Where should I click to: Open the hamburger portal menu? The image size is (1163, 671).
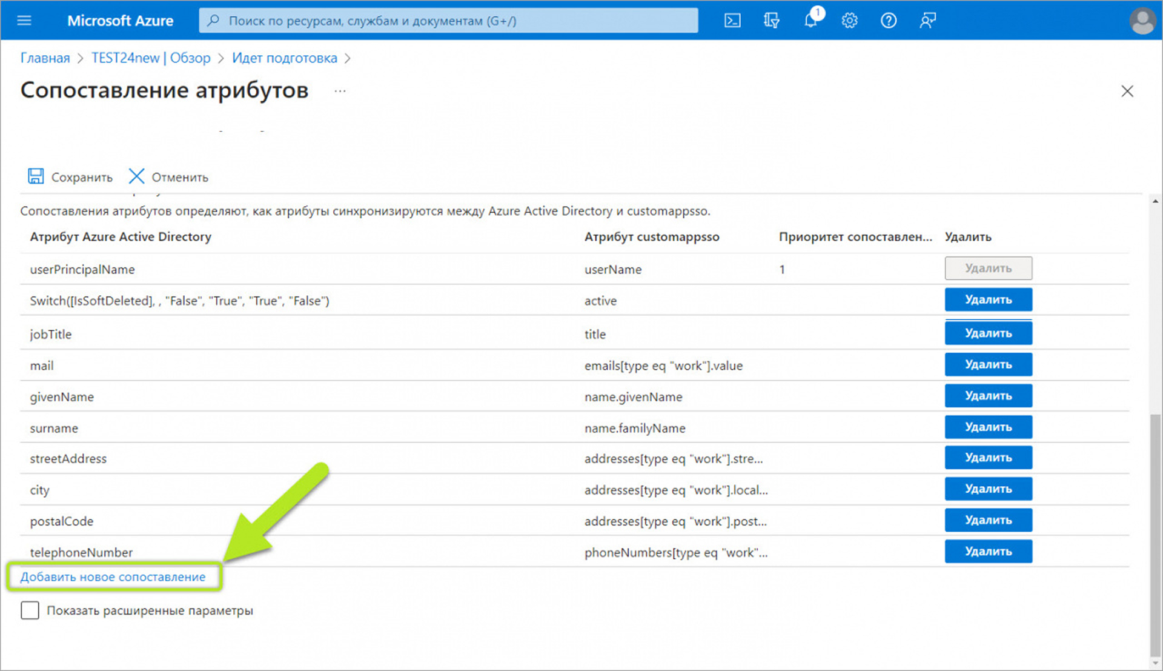pyautogui.click(x=24, y=21)
